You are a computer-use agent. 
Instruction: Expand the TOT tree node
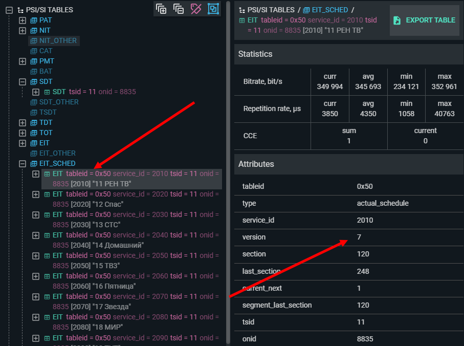22,133
